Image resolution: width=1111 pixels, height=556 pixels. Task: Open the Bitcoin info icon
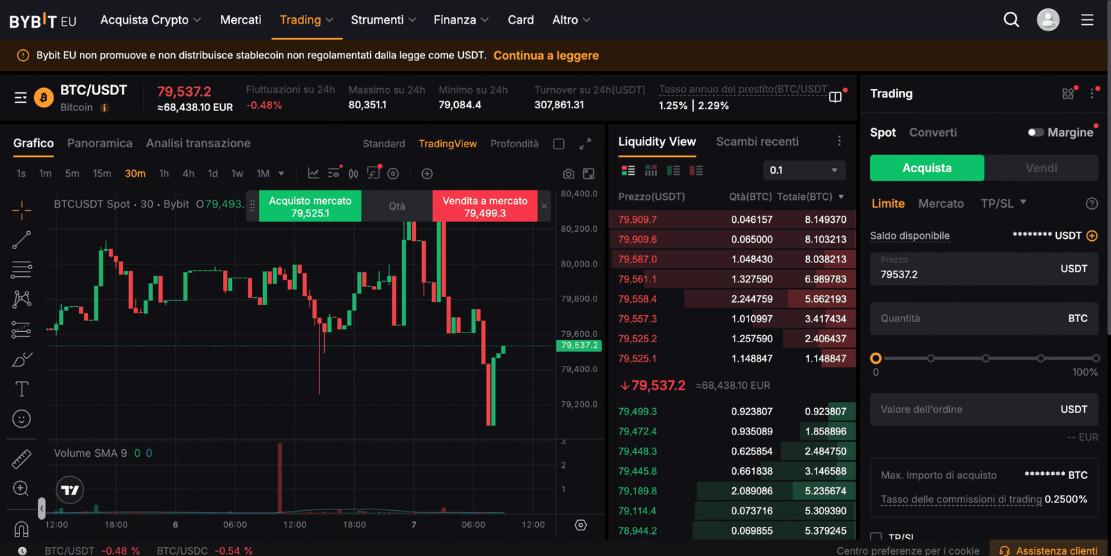(x=105, y=108)
